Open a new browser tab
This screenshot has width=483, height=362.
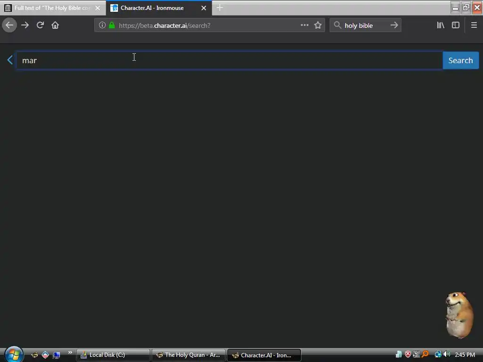(x=220, y=8)
